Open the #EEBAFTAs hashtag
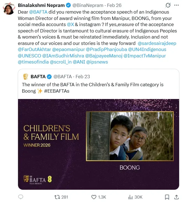Screen dimensions: 183x203 [57, 91]
